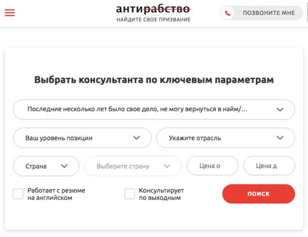Open the Последние несколько лет dropdown

pos(154,109)
